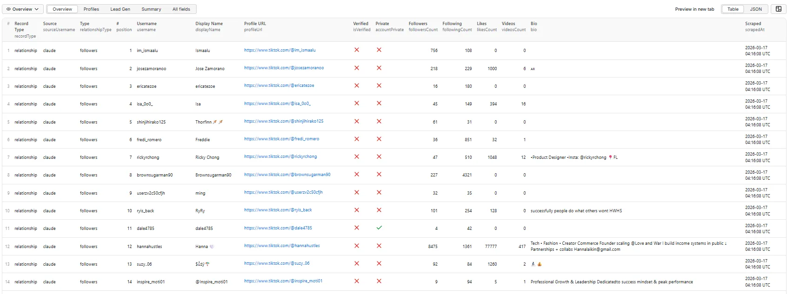Switch to JSON view
This screenshot has width=787, height=294.
[756, 9]
